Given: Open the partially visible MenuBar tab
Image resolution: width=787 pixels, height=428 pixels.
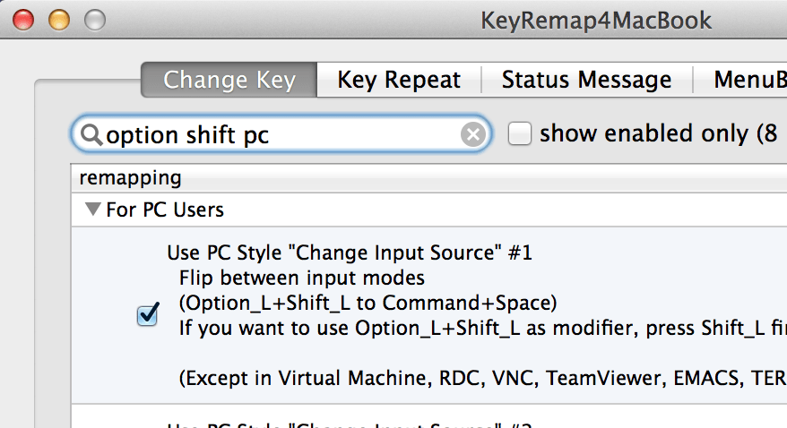Looking at the screenshot, I should 749,80.
